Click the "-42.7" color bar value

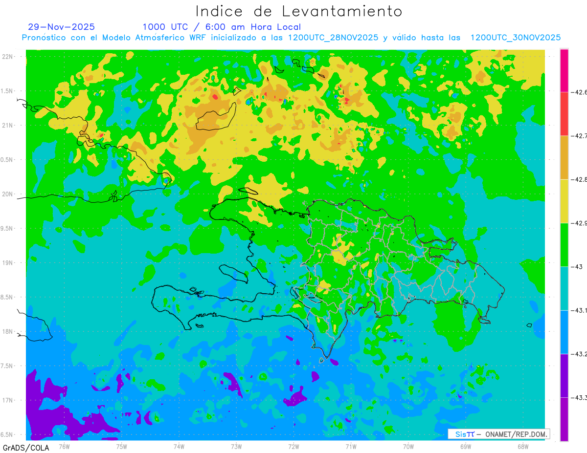coord(579,135)
